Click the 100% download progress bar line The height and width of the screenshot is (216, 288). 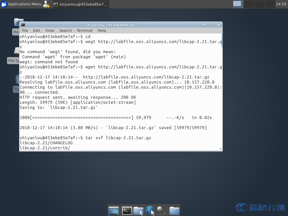click(116, 118)
